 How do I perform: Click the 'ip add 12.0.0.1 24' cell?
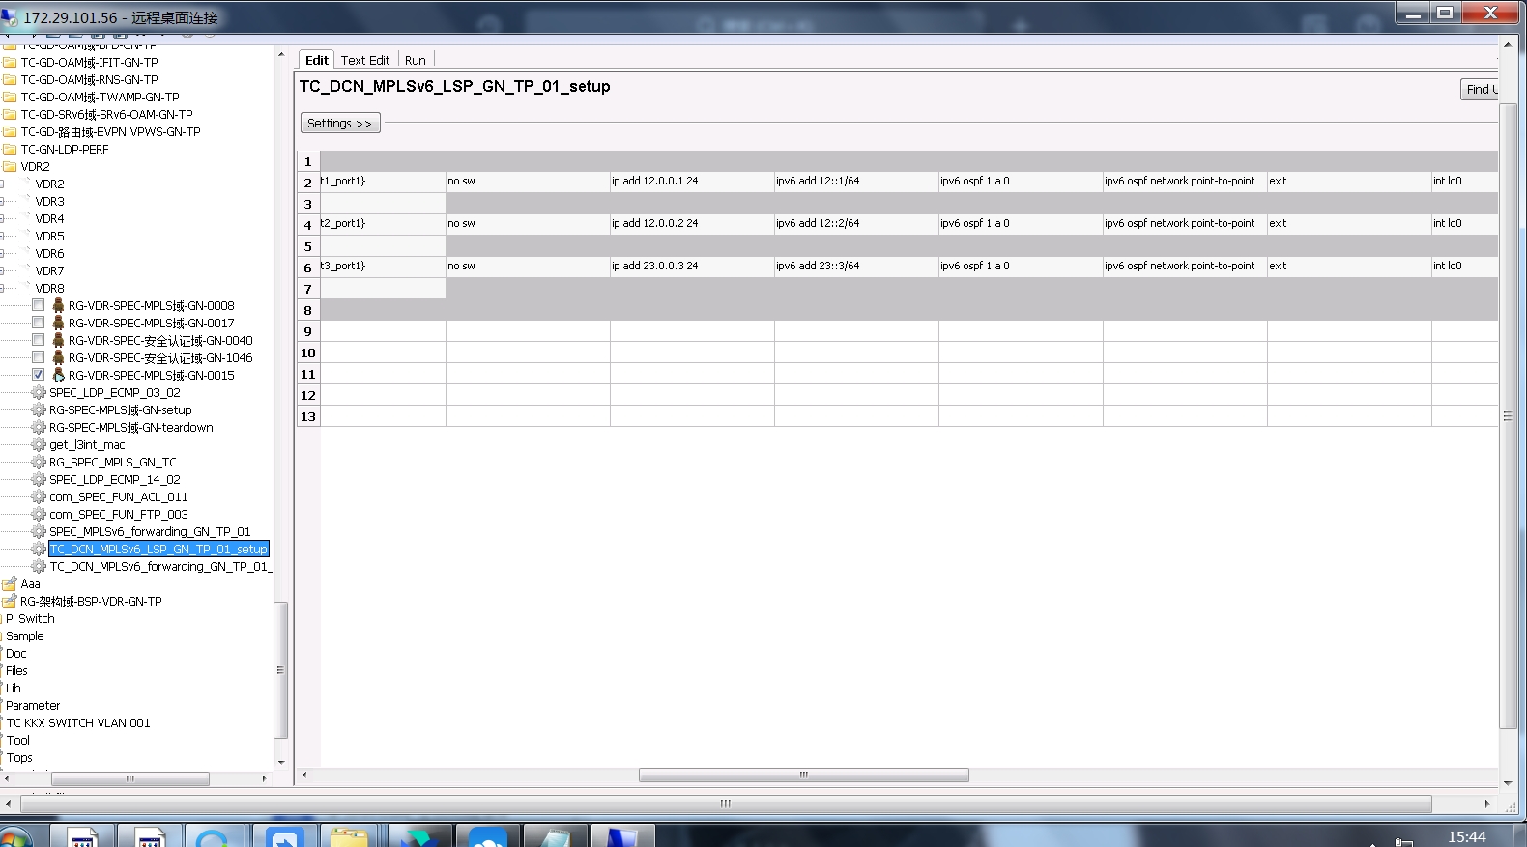[x=692, y=182]
